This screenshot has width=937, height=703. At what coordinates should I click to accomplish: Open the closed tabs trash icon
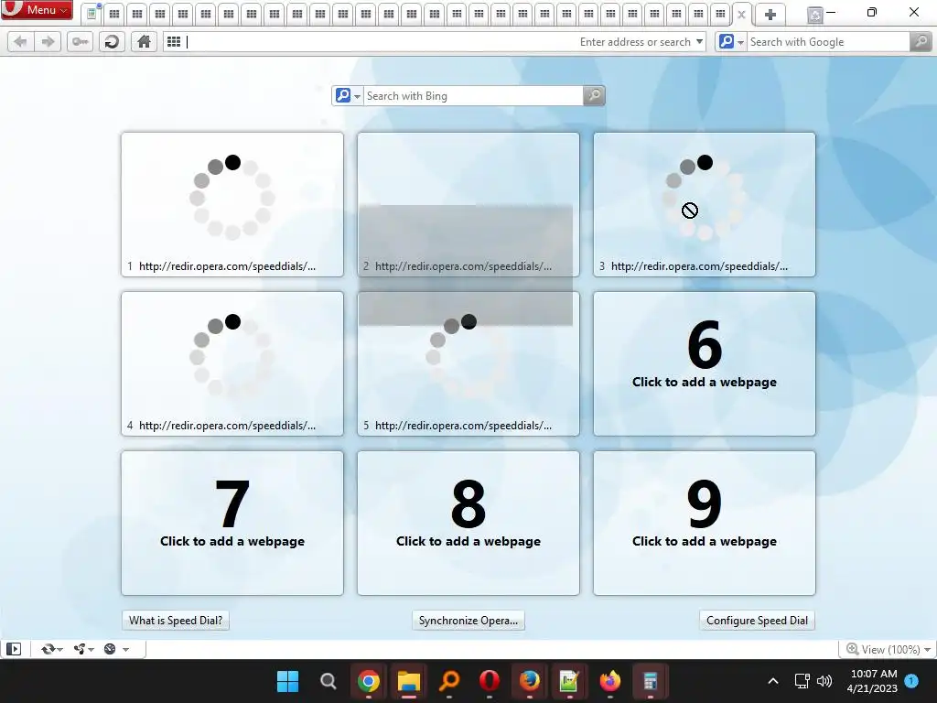pyautogui.click(x=814, y=15)
